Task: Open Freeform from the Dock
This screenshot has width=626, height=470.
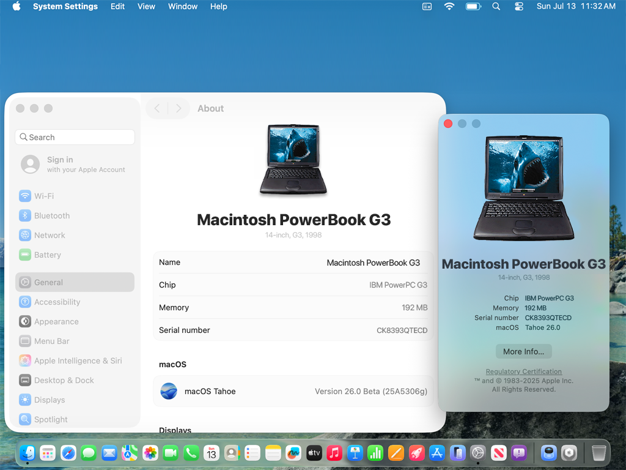Action: tap(293, 453)
